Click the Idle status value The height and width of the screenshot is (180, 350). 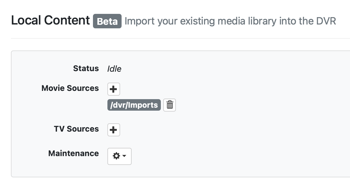click(114, 69)
